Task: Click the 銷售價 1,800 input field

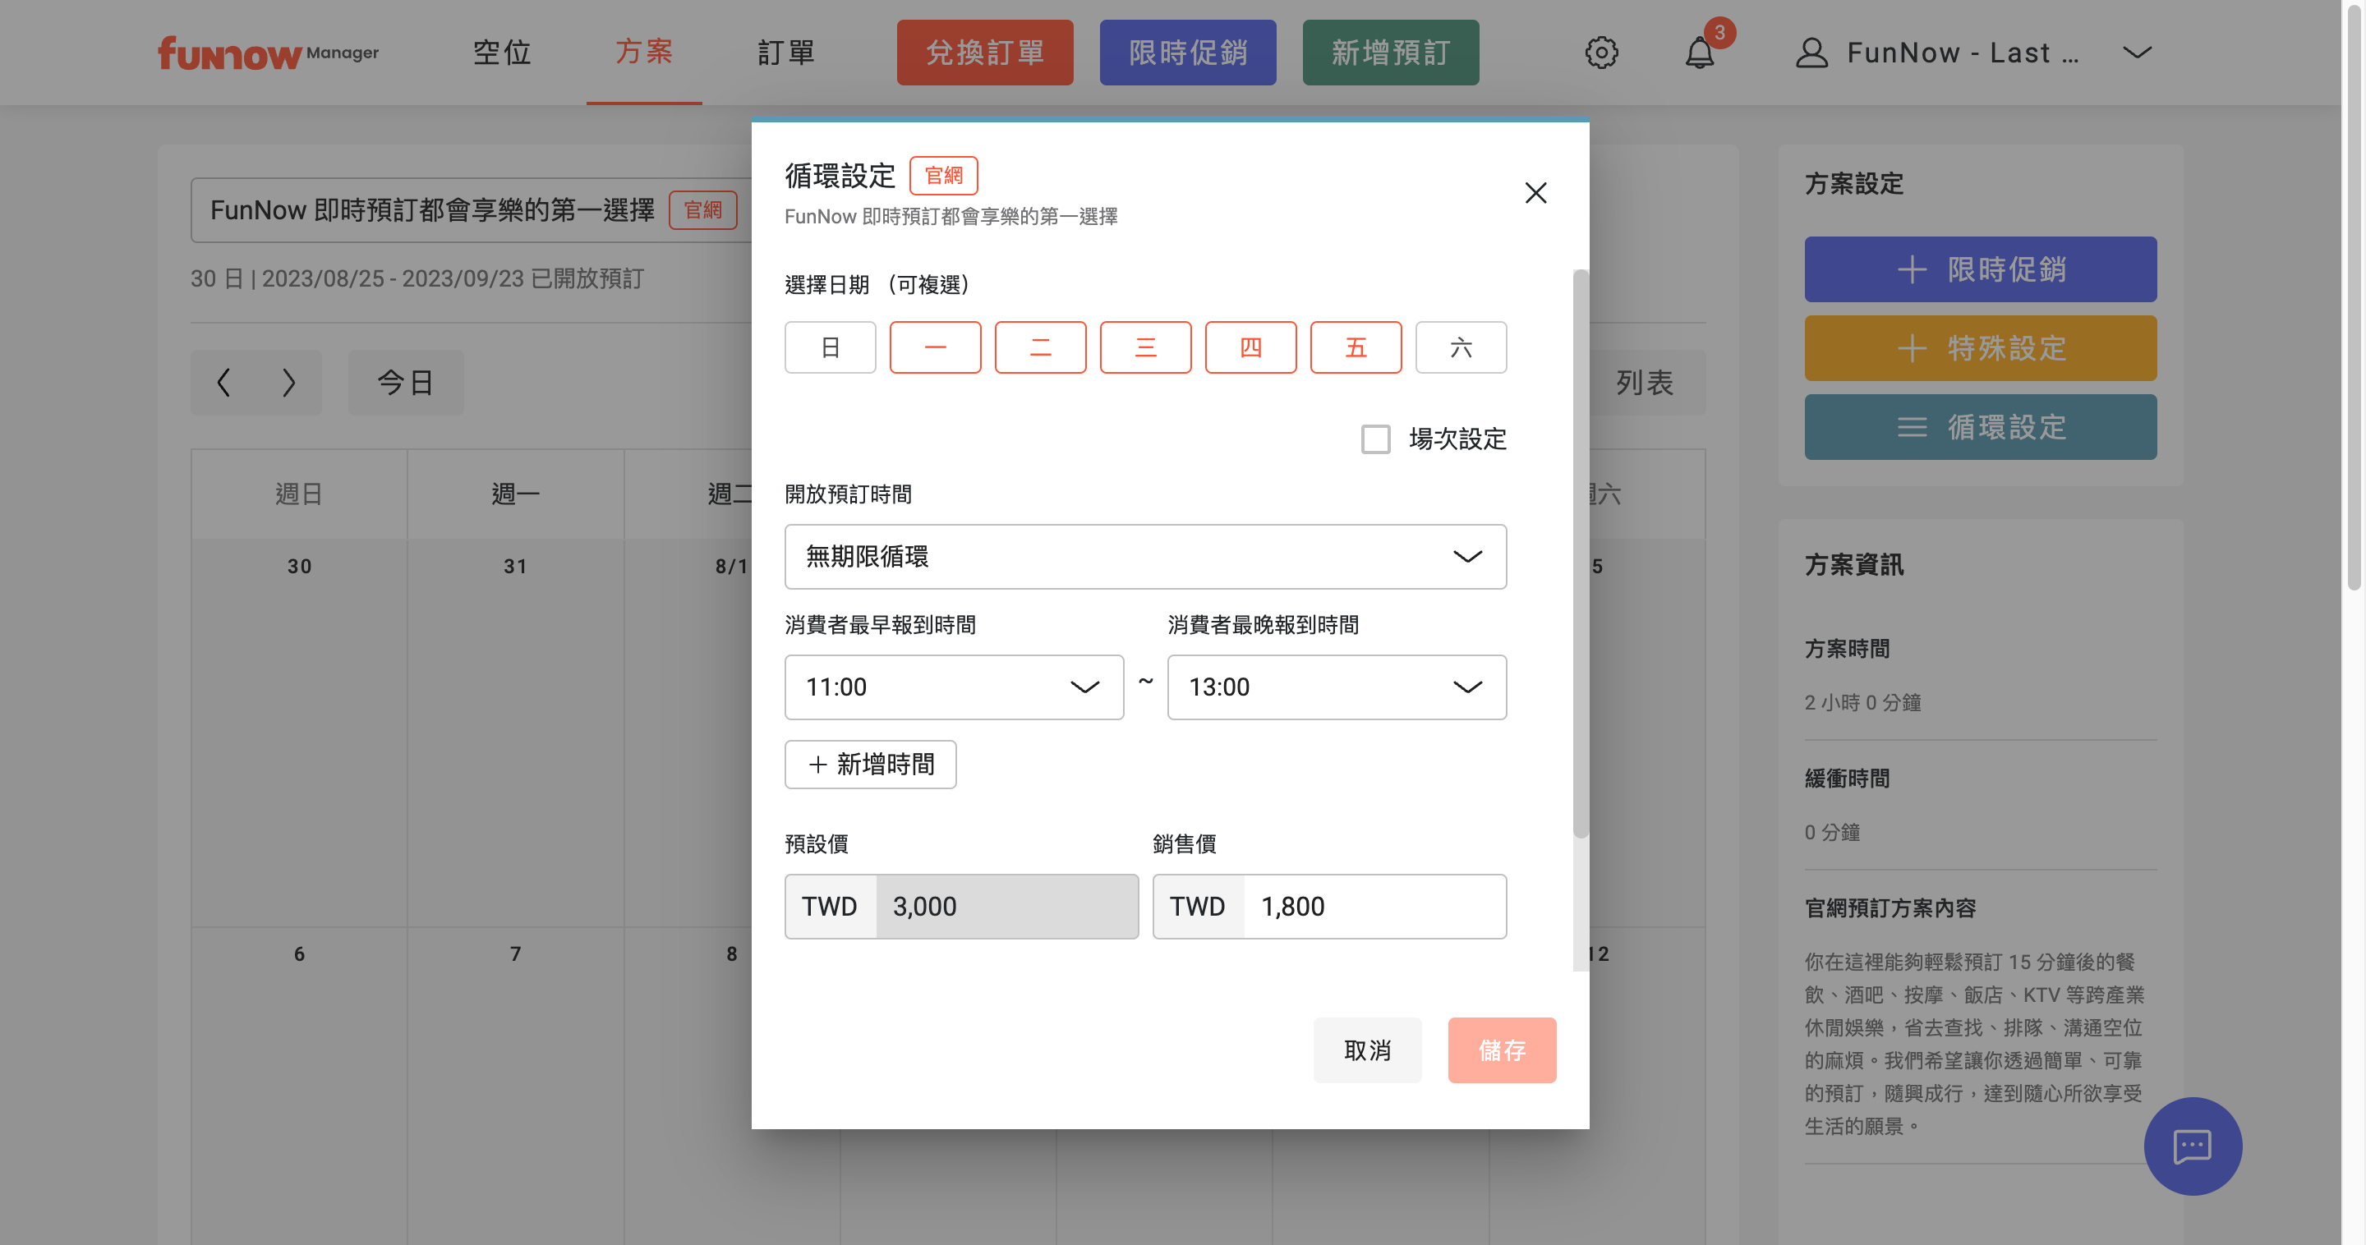Action: coord(1373,906)
